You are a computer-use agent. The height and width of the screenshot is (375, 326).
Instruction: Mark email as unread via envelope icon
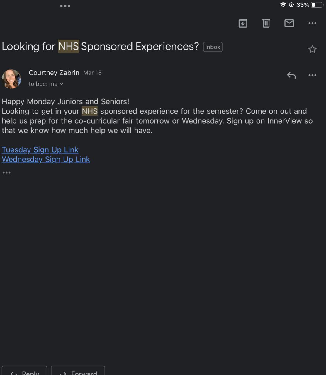[289, 23]
